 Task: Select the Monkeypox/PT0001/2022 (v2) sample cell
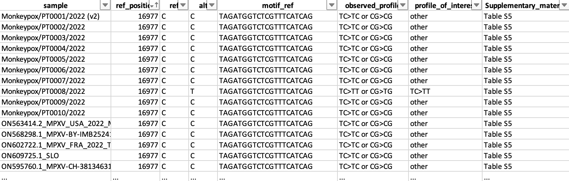coord(51,16)
